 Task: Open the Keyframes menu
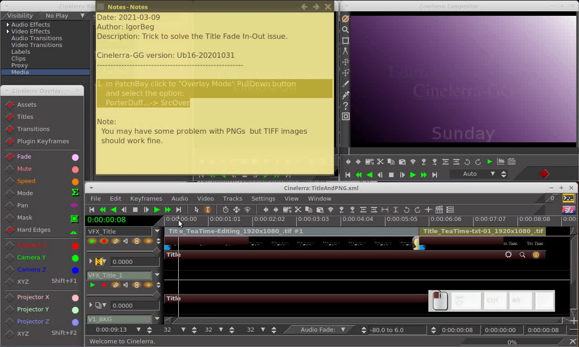(146, 198)
